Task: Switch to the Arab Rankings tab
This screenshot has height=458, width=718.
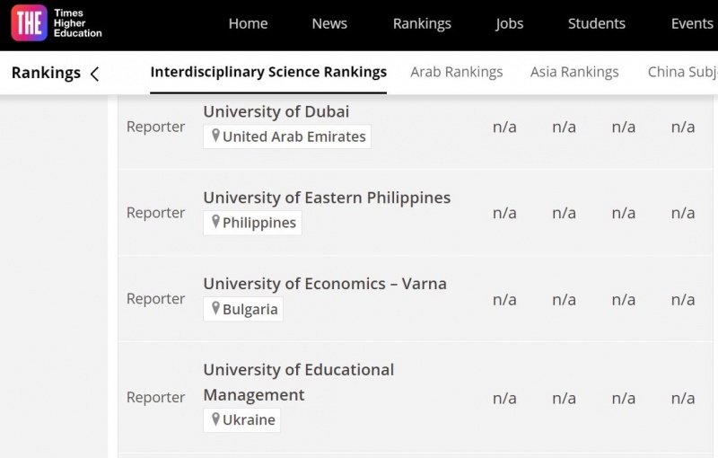Action: pos(457,72)
